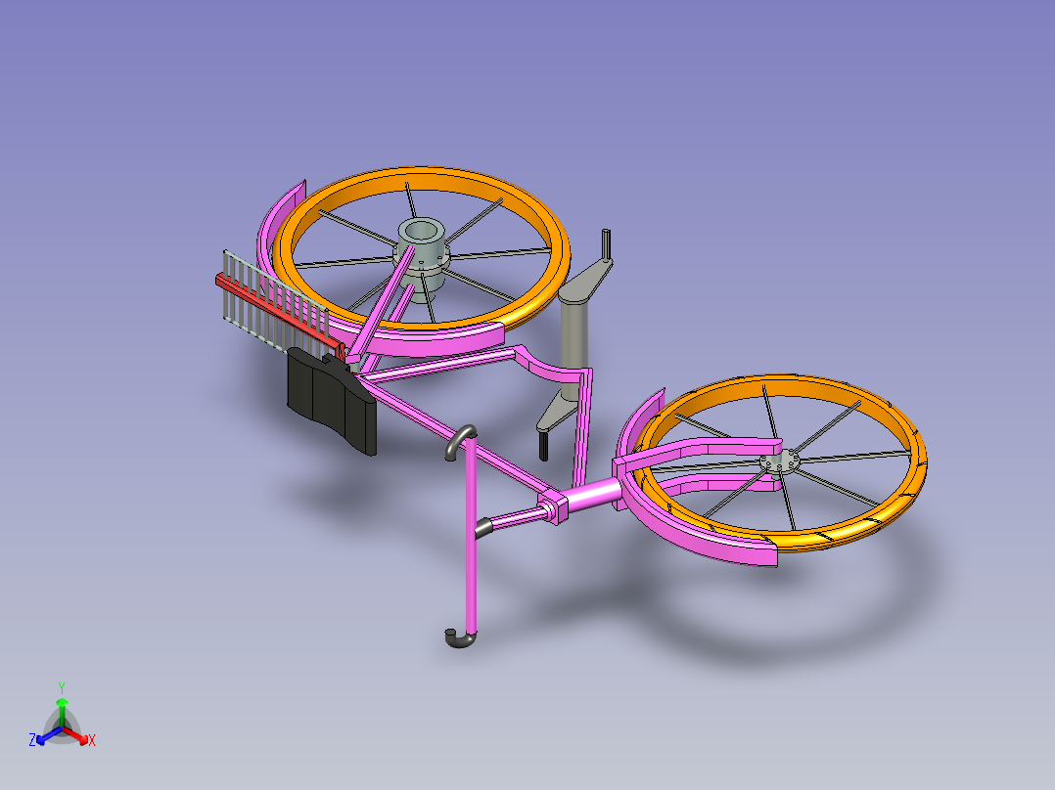Select the small bolted hub disc of the right wheel

(780, 462)
